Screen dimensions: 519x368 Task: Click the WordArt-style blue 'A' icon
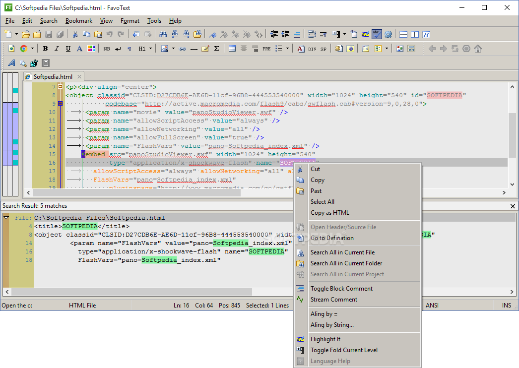(11, 63)
